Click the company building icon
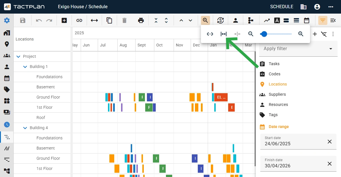This screenshot has width=341, height=177. click(x=303, y=7)
